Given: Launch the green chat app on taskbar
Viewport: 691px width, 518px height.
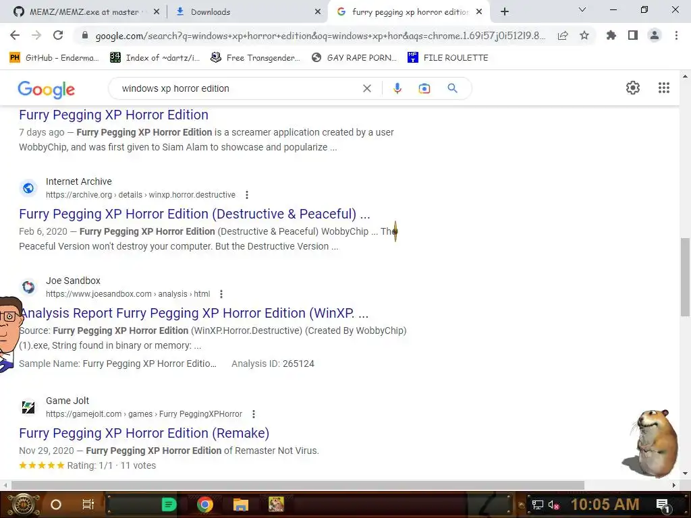Looking at the screenshot, I should 169,505.
